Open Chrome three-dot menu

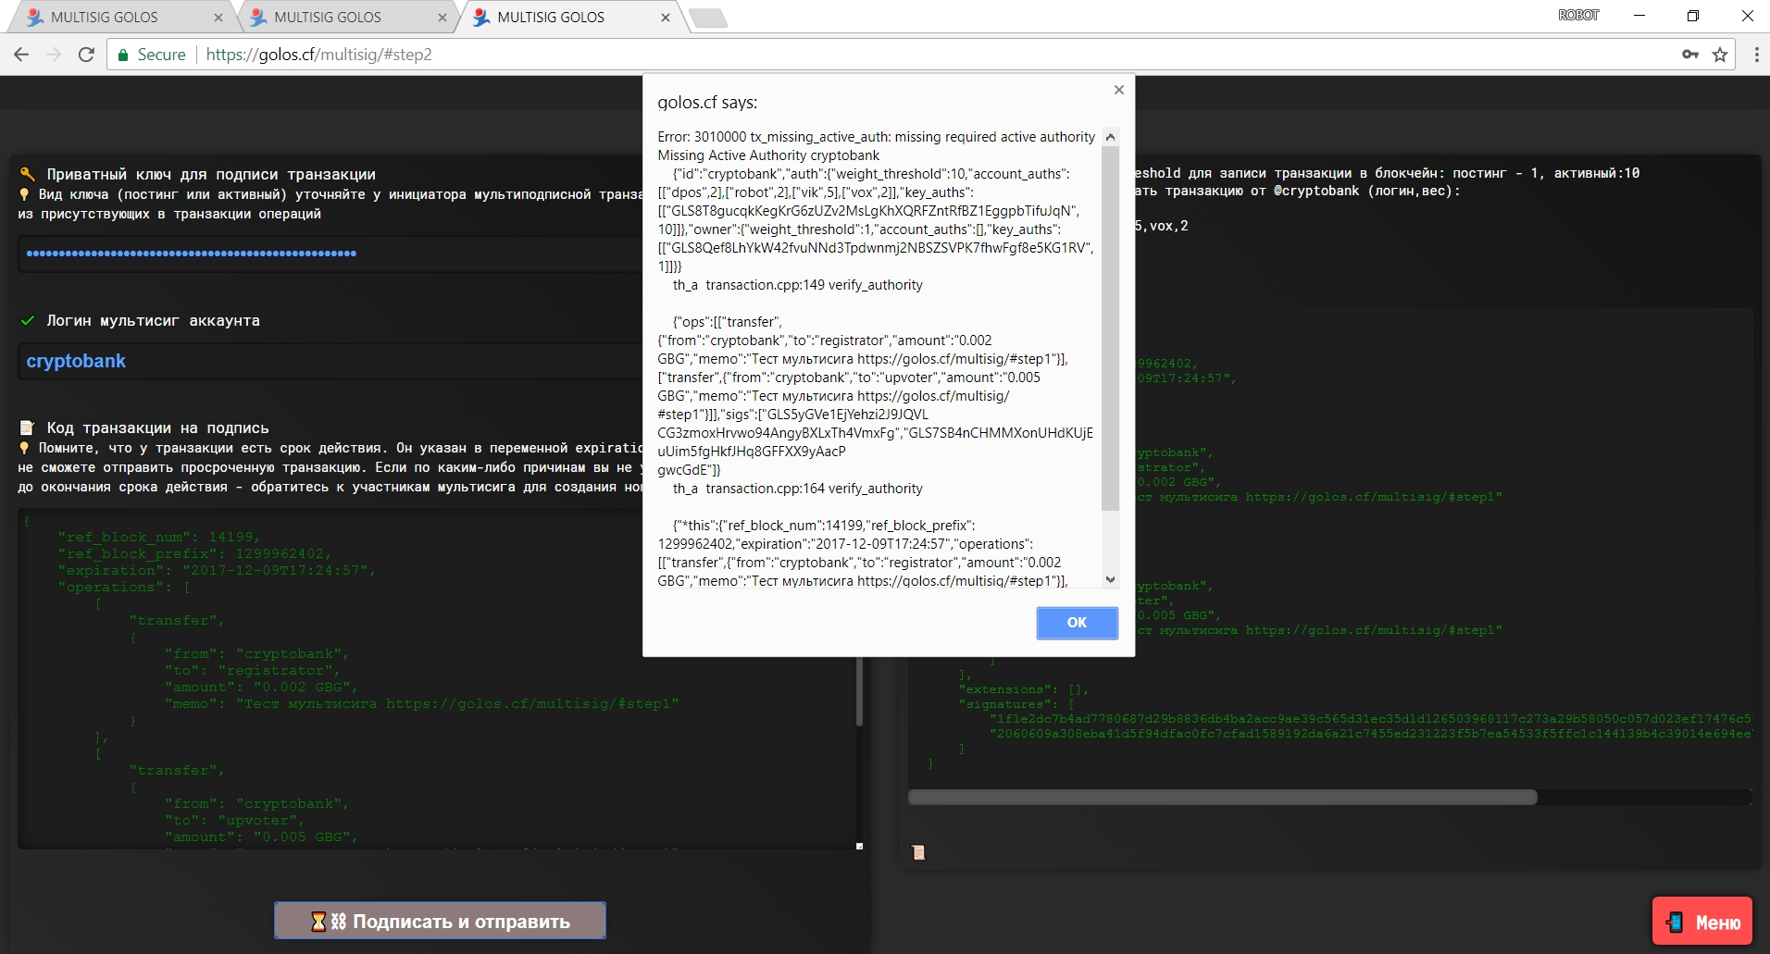click(x=1756, y=55)
